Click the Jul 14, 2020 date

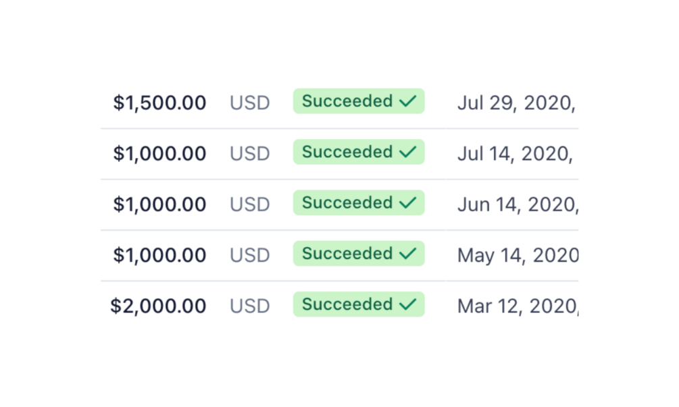click(x=515, y=154)
